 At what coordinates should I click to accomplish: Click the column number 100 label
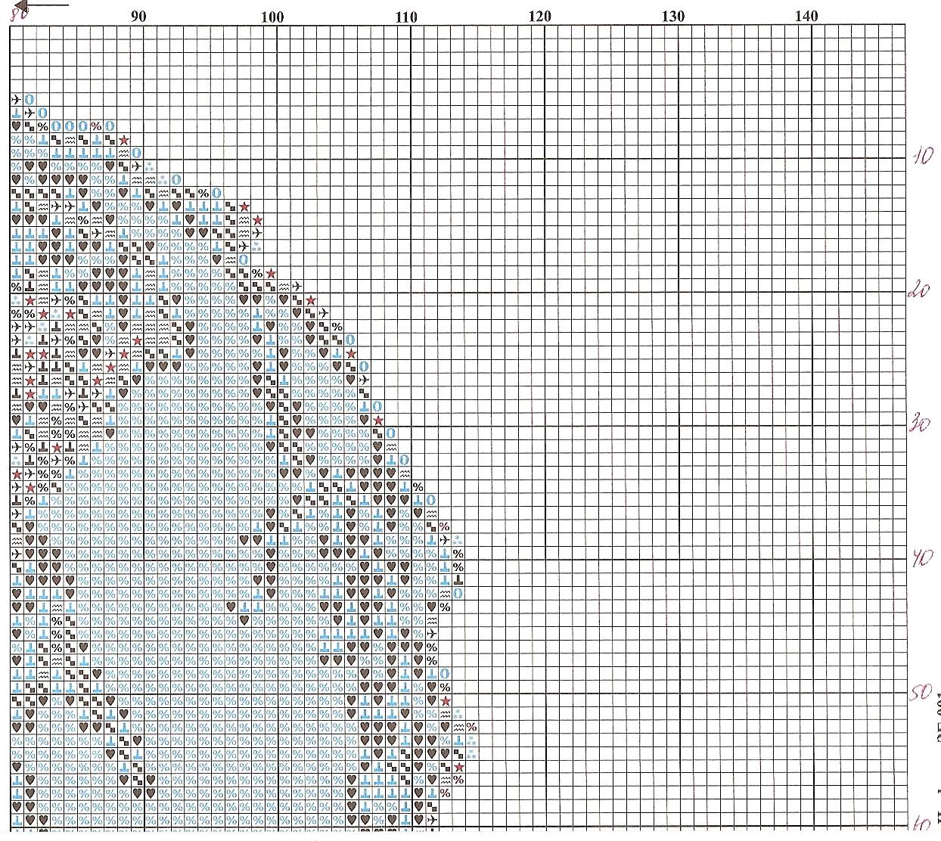tap(272, 17)
